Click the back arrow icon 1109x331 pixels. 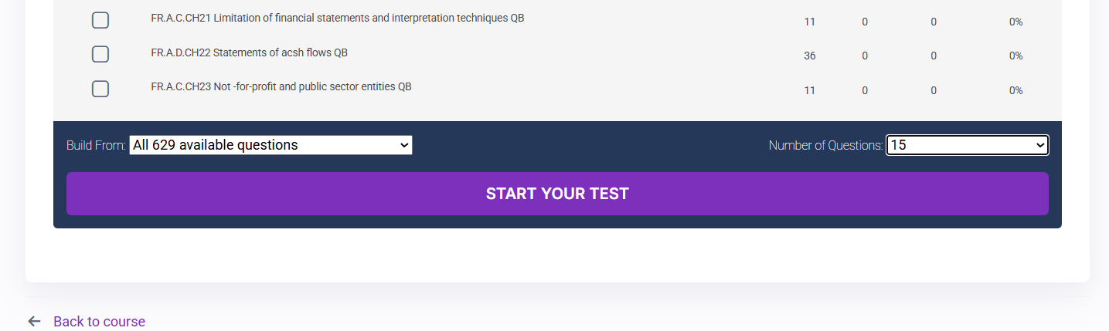click(34, 322)
